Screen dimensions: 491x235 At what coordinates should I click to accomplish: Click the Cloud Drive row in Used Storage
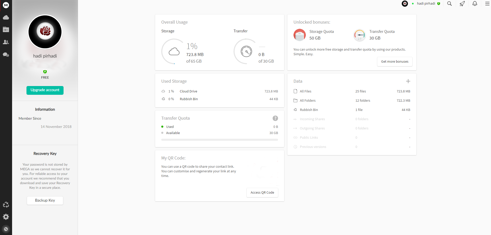[220, 91]
